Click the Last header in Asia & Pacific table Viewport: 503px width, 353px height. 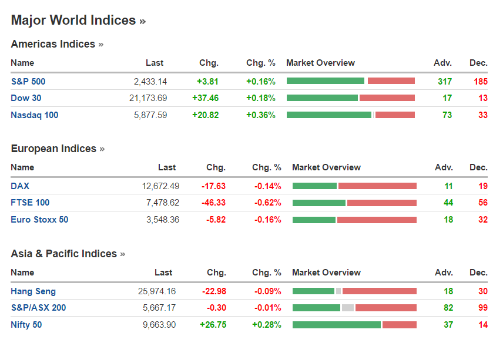coord(163,273)
